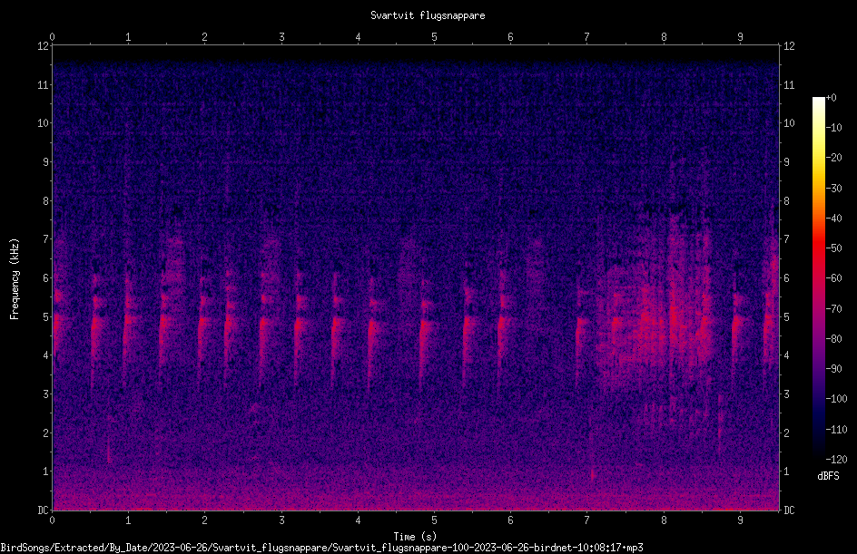857x554 pixels.
Task: Click the '10' label on left frequency axis
Action: click(43, 123)
